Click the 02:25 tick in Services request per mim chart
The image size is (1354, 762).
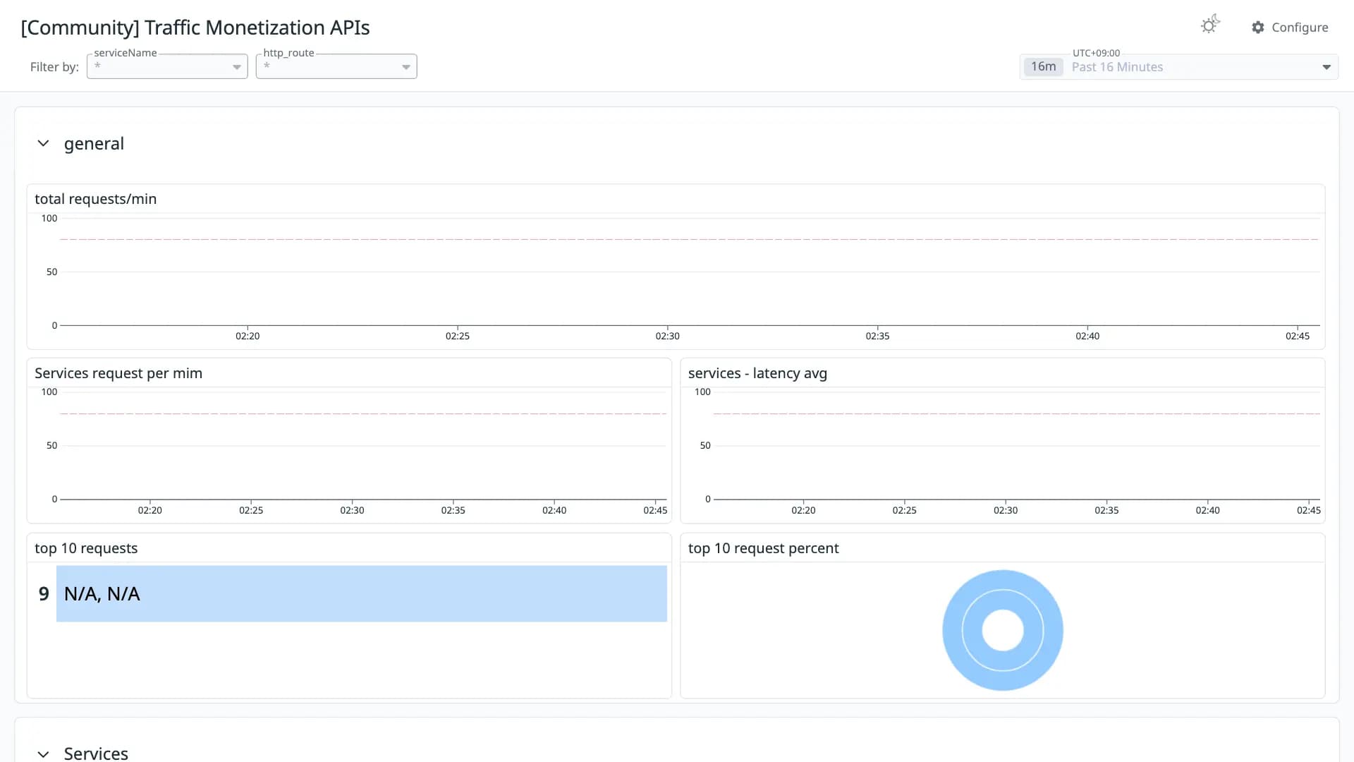251,510
